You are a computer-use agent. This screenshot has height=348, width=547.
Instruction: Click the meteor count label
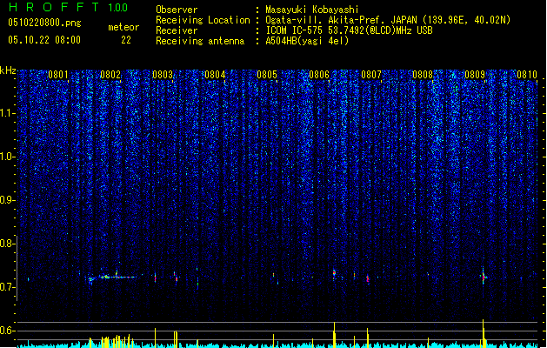(123, 27)
